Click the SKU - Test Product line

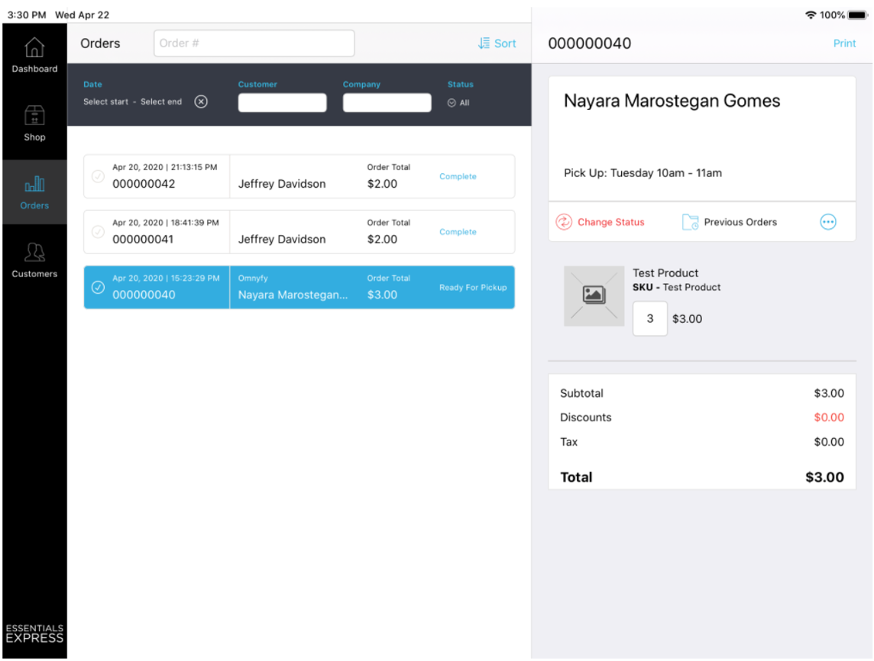(x=677, y=288)
